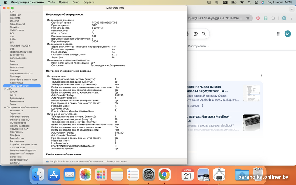Select Память in the sidebar
The image size is (296, 185).
tap(14, 70)
